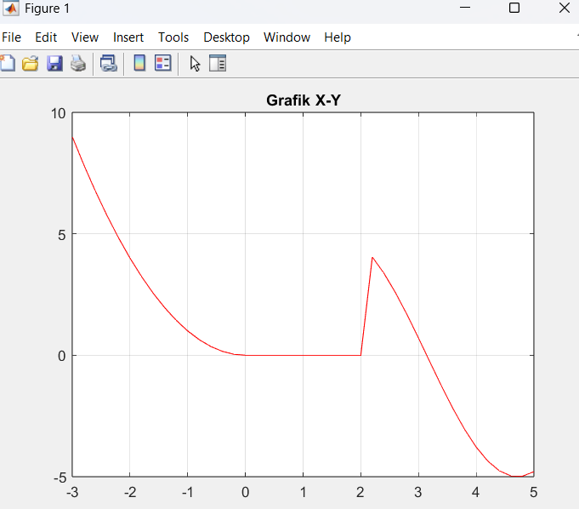579x509 pixels.
Task: Click the x-axis tick label '5'
Action: coord(534,492)
